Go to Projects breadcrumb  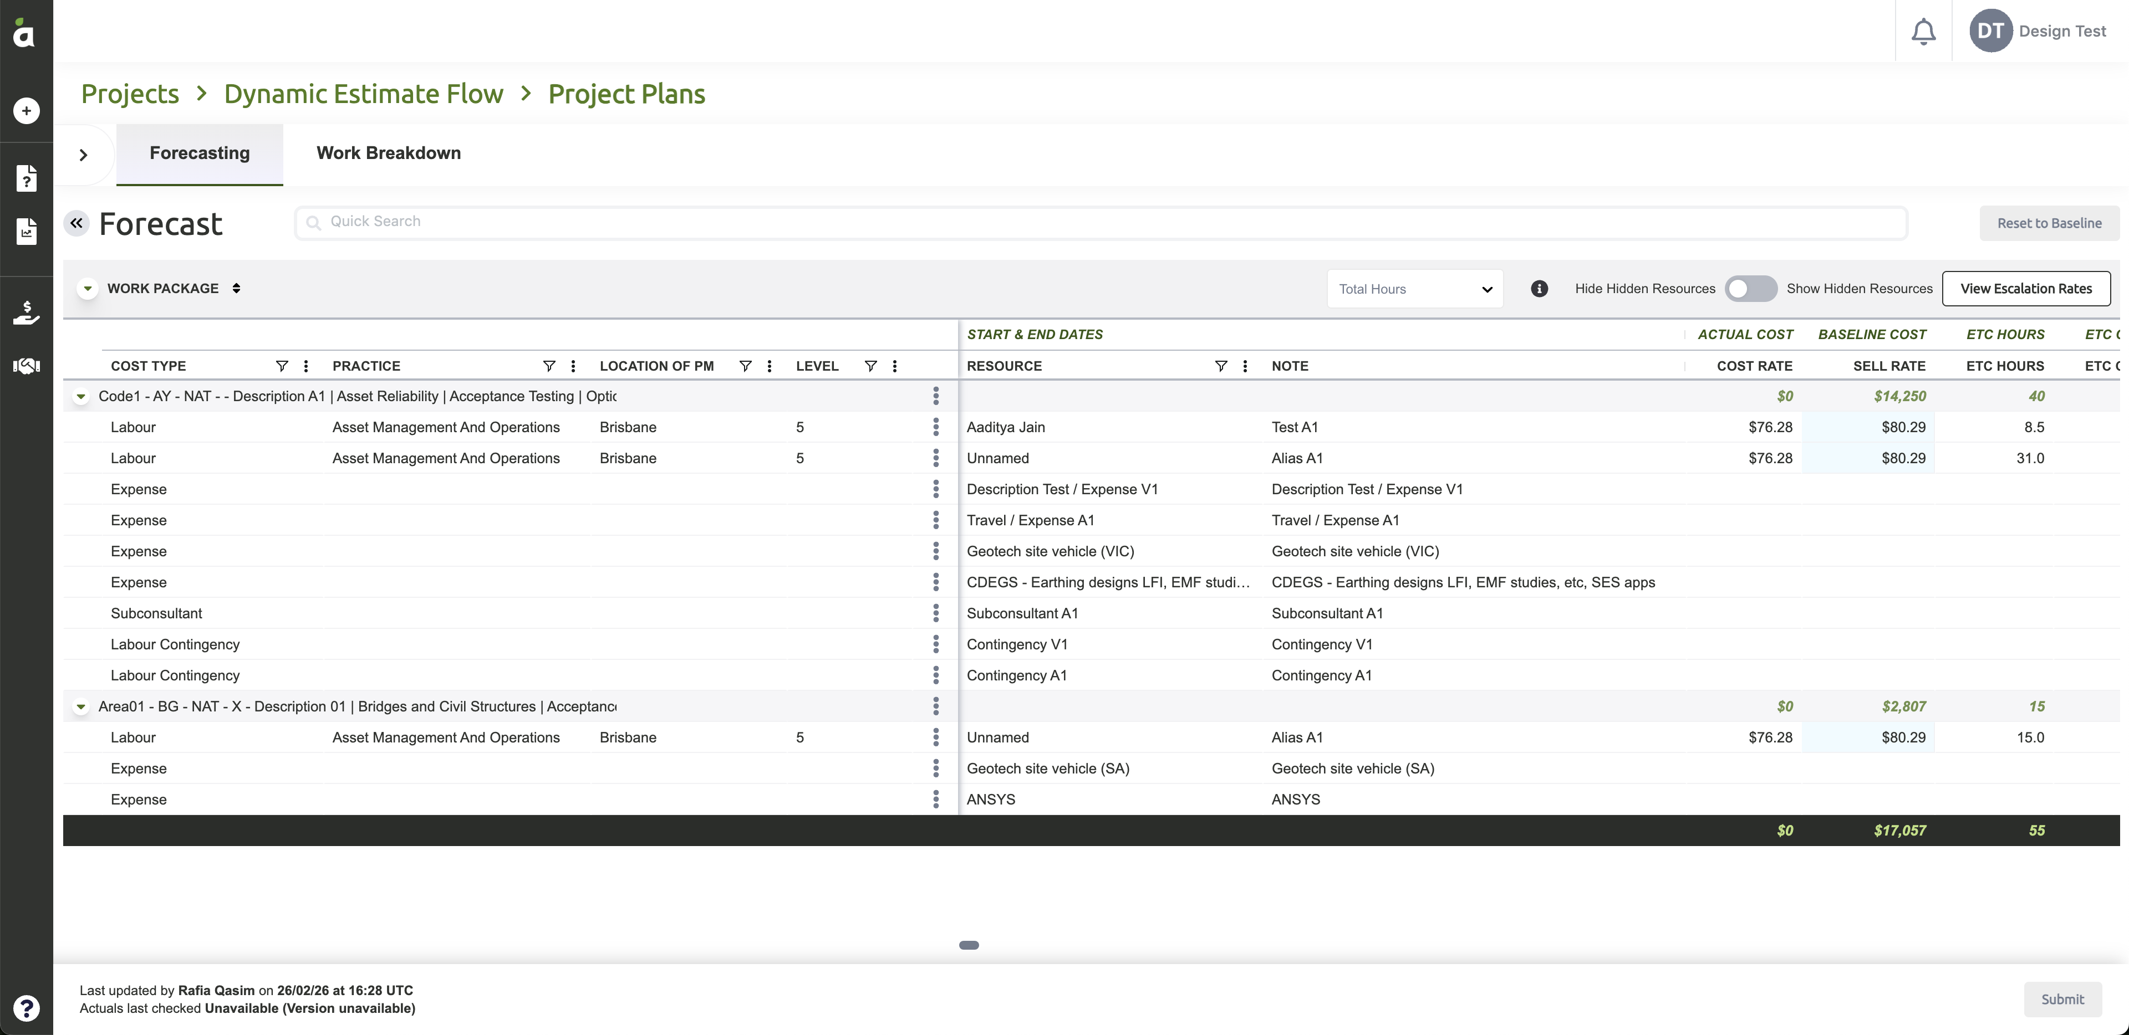click(130, 94)
